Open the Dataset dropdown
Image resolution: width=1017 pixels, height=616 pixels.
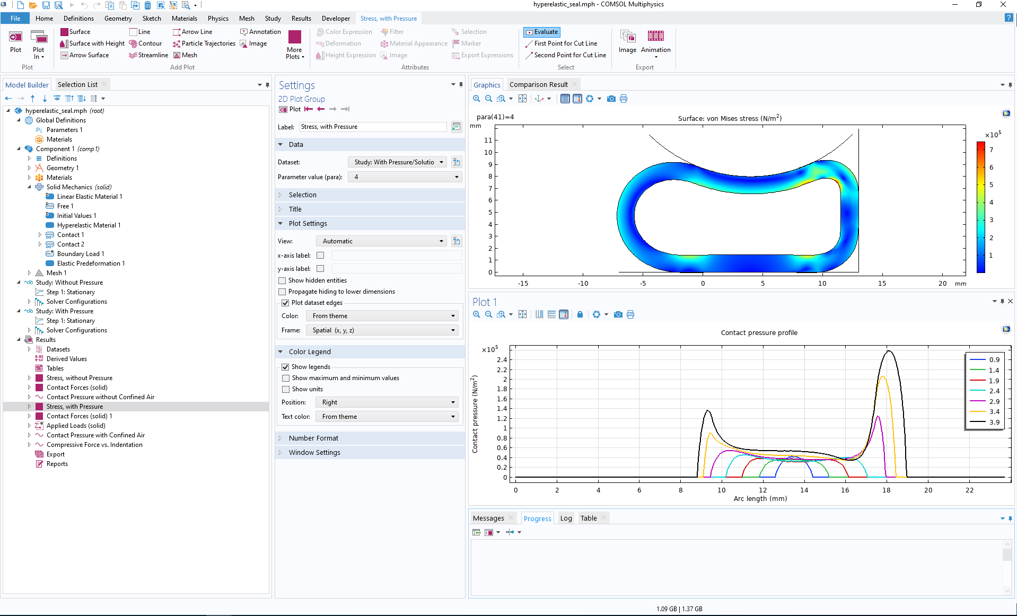441,162
